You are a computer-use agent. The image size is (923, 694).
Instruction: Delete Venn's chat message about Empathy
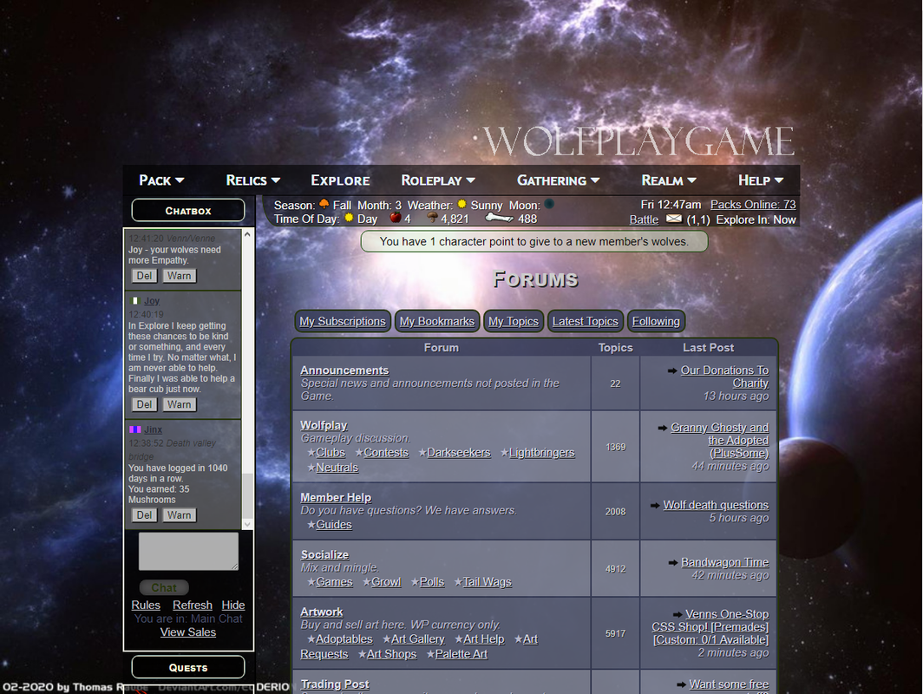144,276
